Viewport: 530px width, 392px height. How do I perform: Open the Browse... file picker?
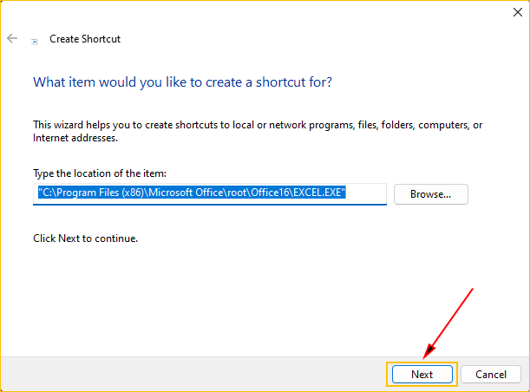(430, 194)
